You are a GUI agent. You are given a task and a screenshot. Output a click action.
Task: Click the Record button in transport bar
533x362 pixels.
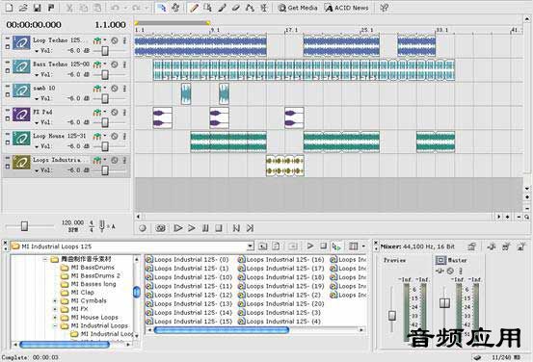[143, 228]
